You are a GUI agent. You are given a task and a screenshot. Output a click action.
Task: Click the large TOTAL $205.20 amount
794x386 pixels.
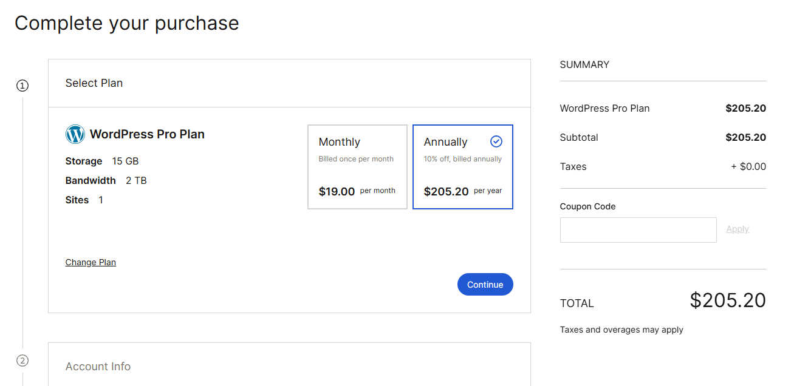(728, 300)
